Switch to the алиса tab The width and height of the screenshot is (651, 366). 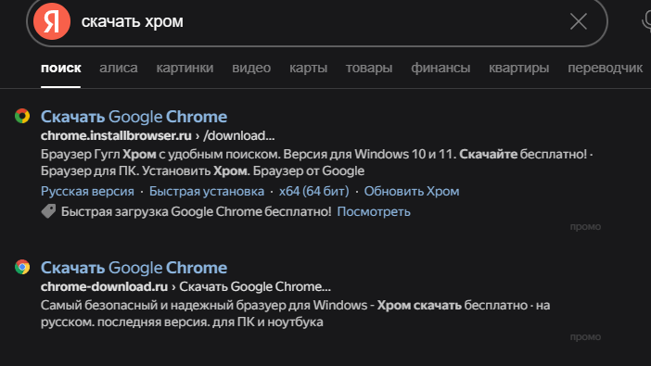point(119,68)
